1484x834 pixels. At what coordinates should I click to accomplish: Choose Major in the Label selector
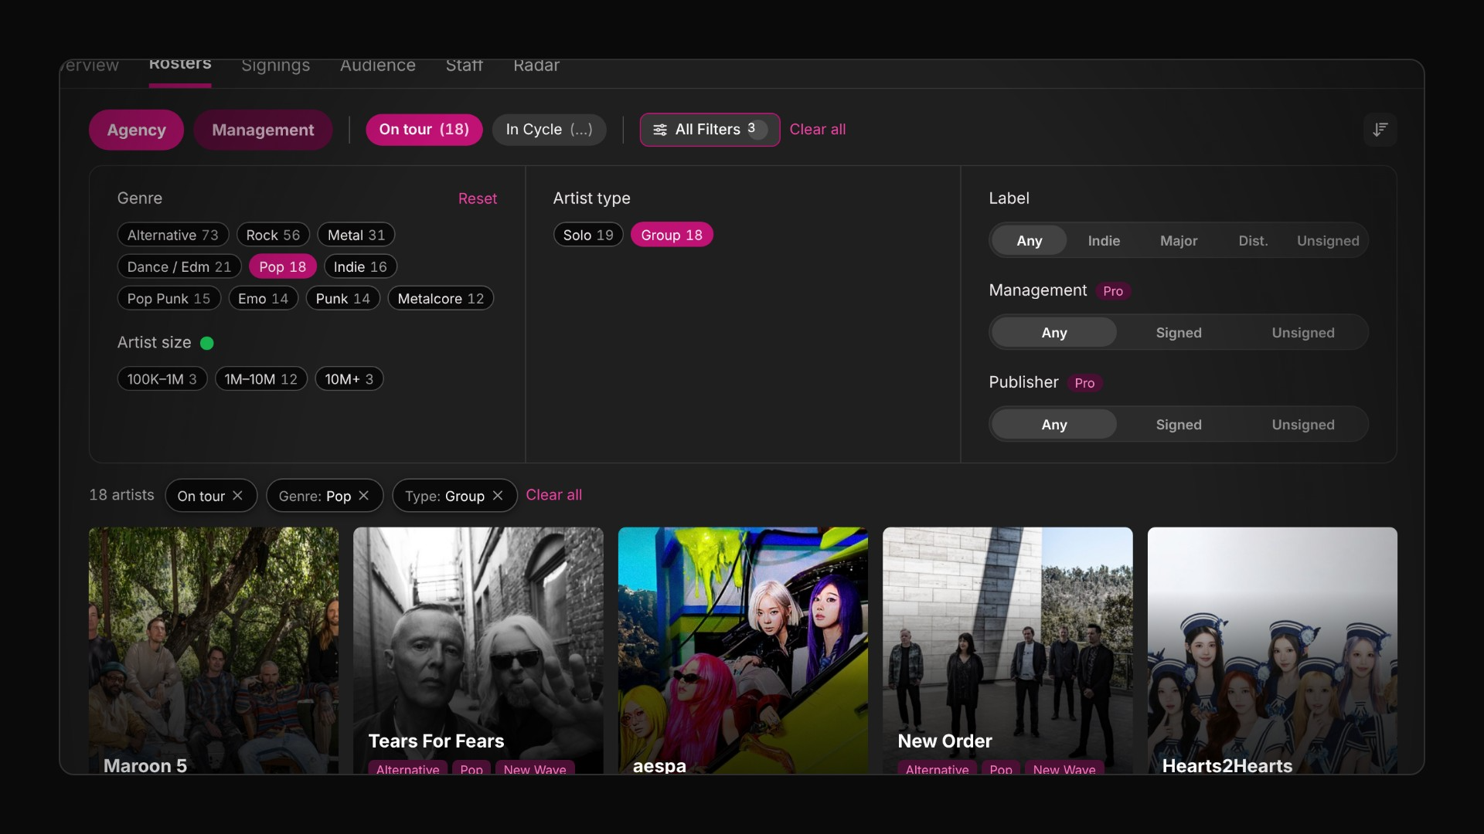coord(1179,240)
